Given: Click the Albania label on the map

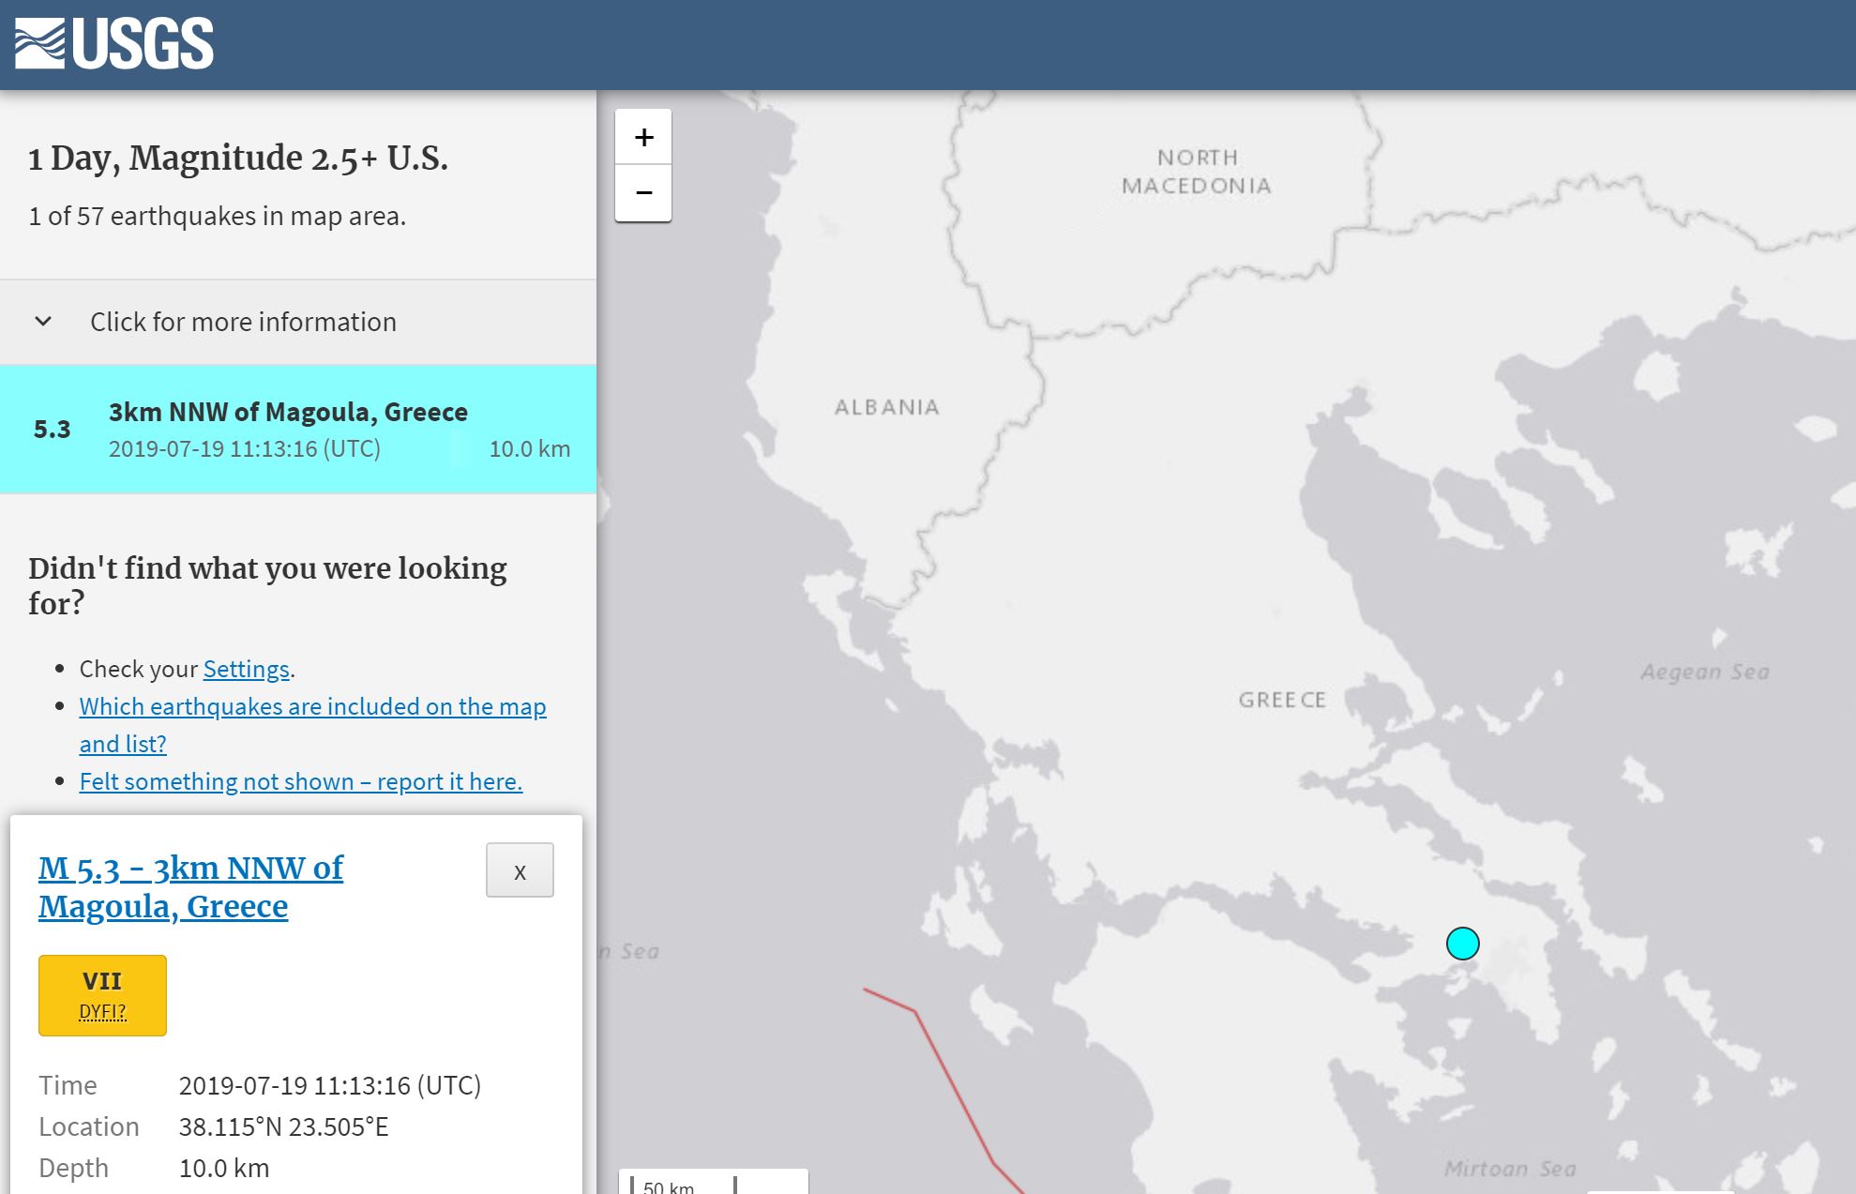Looking at the screenshot, I should pos(886,407).
